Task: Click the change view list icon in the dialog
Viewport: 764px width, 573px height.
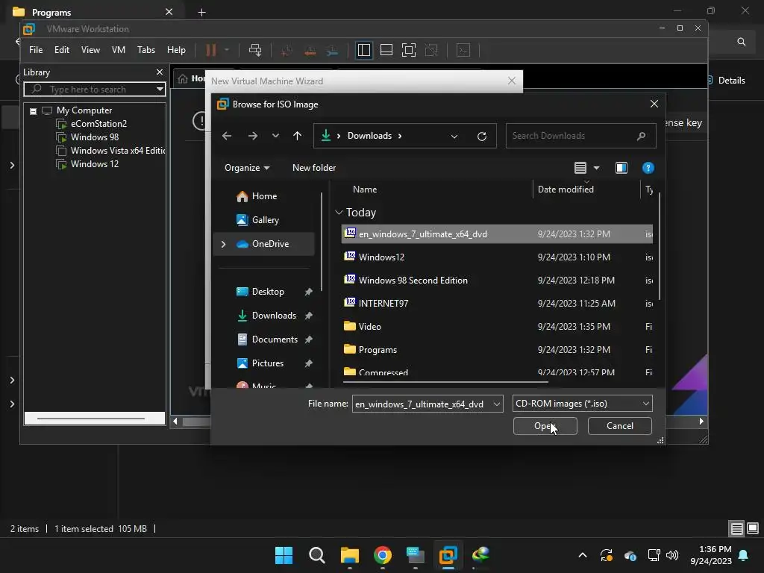Action: (x=580, y=168)
